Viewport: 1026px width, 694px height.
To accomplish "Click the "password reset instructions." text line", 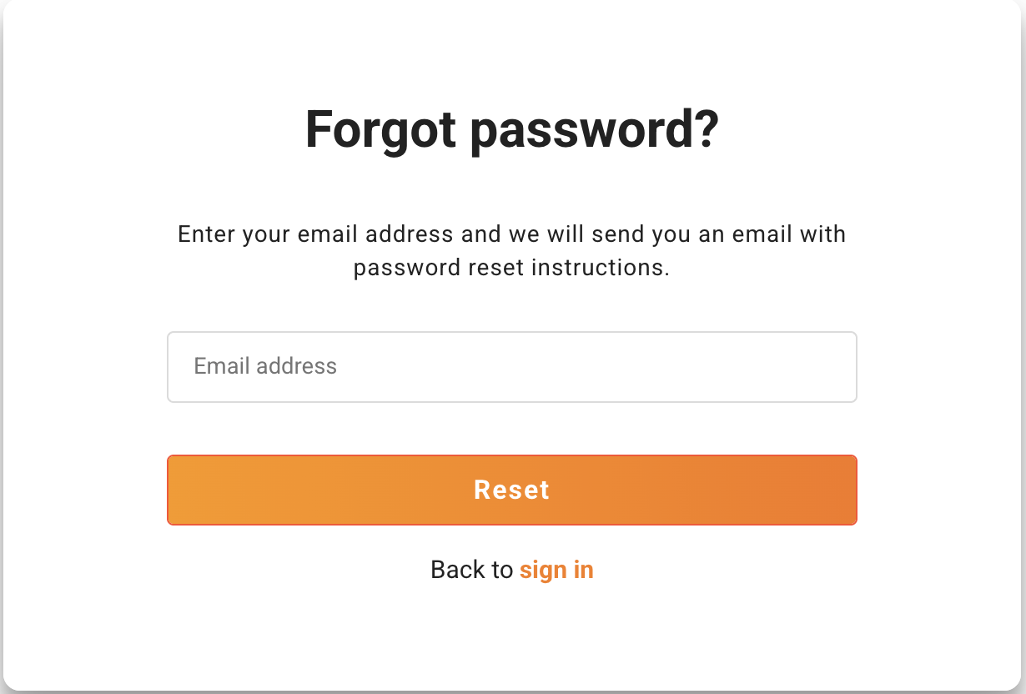I will 511,269.
